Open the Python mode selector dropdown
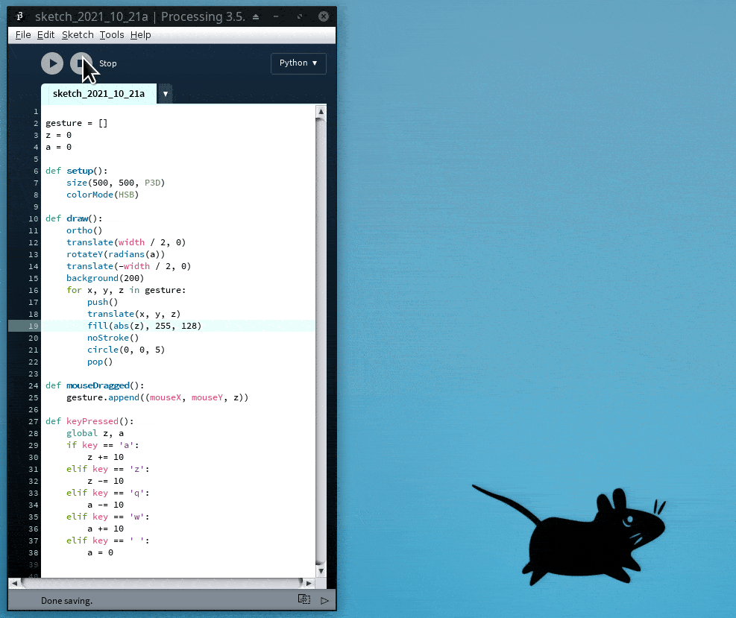 (x=298, y=63)
